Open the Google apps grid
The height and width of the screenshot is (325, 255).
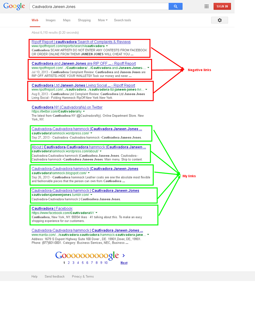[x=207, y=6]
